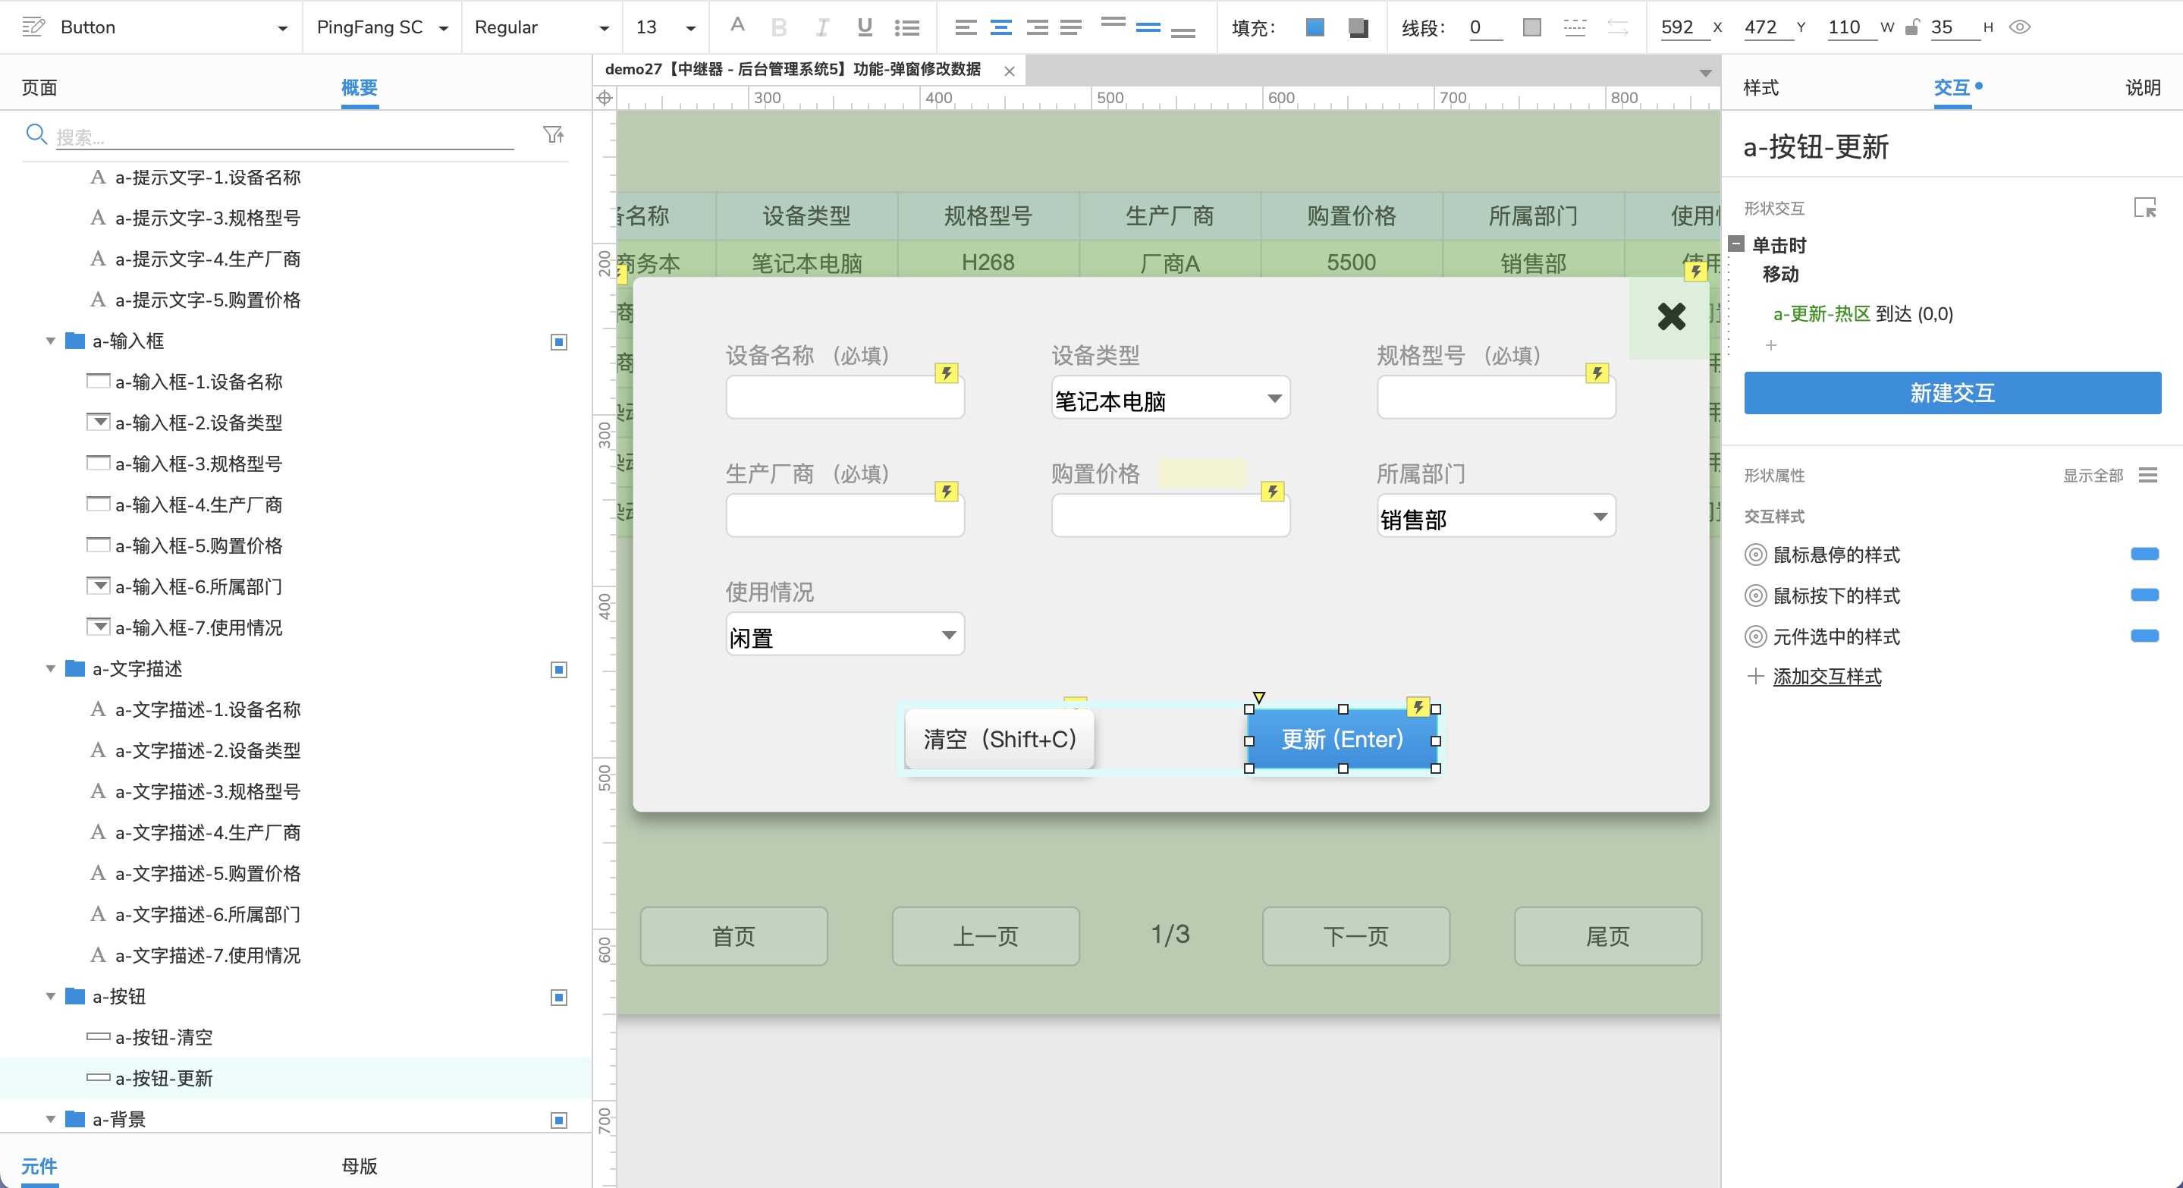Switch to the 样式 tab
The image size is (2183, 1188).
1760,87
